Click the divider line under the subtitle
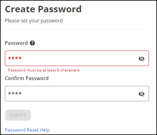The width and height of the screenshot is (157, 135). (77, 29)
